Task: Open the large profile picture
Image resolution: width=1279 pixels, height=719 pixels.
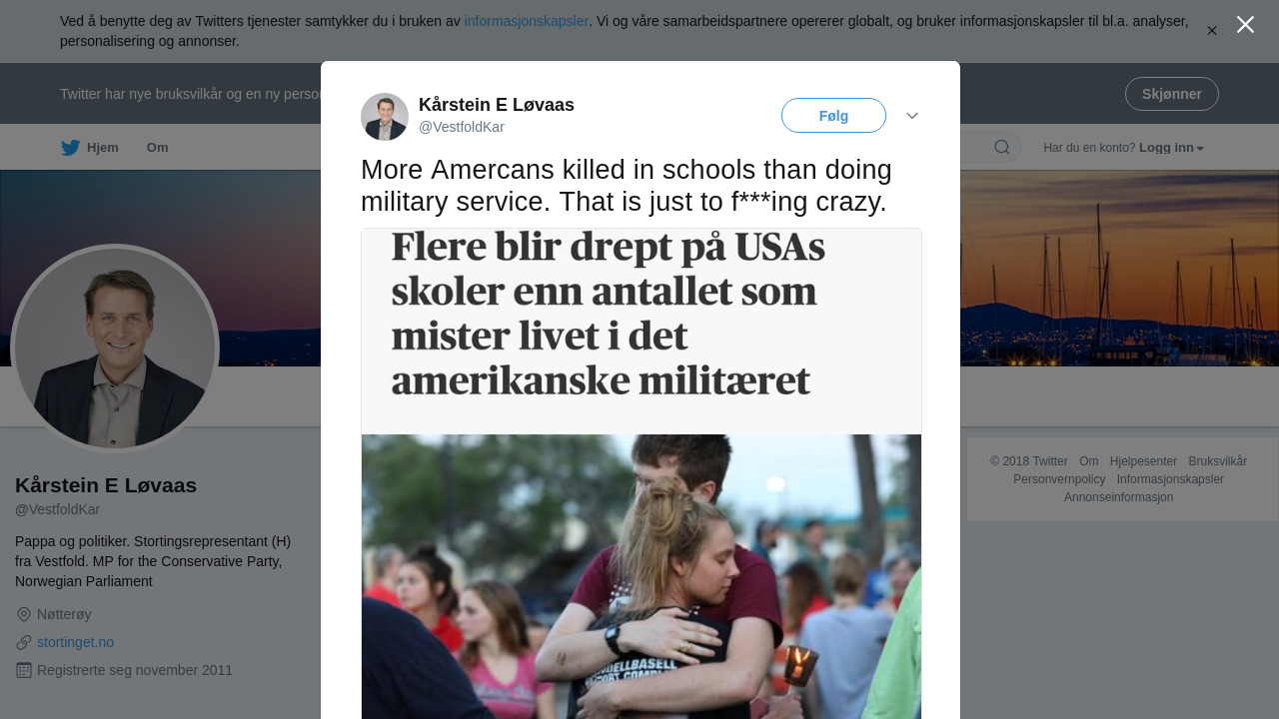Action: pyautogui.click(x=115, y=349)
